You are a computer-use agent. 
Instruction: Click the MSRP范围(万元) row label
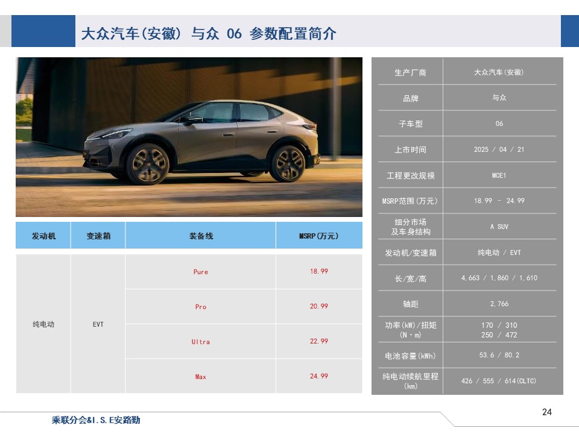(410, 201)
